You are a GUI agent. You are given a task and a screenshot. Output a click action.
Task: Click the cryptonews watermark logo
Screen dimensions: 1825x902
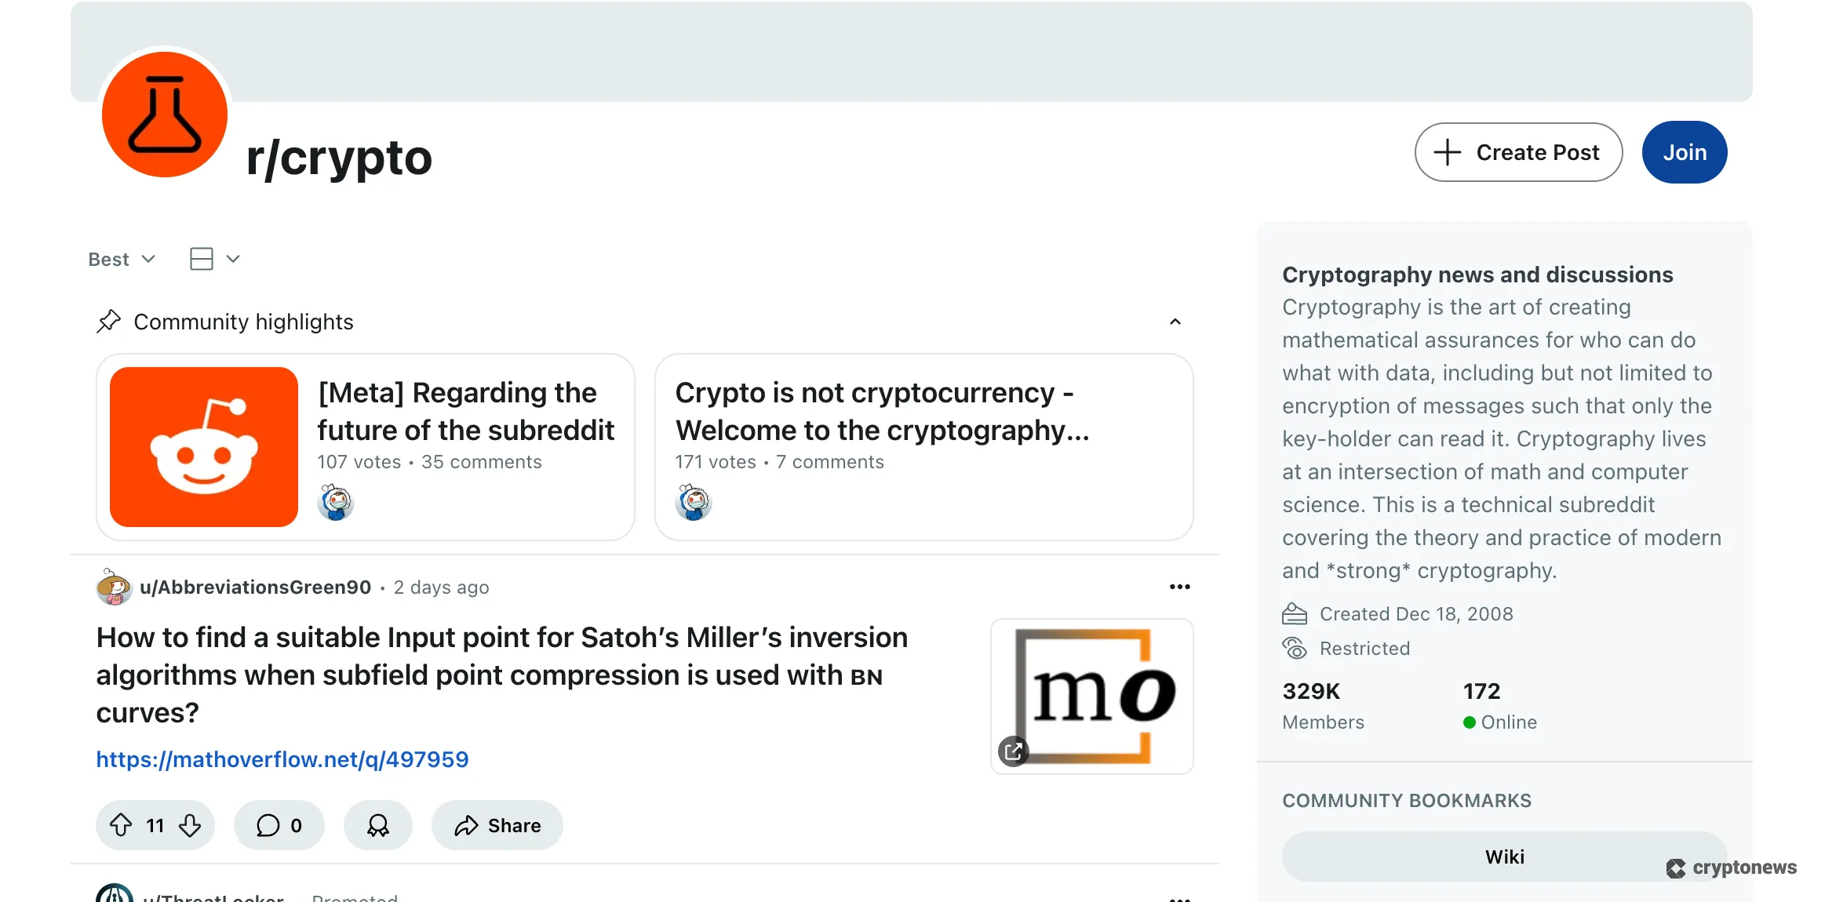(1731, 867)
